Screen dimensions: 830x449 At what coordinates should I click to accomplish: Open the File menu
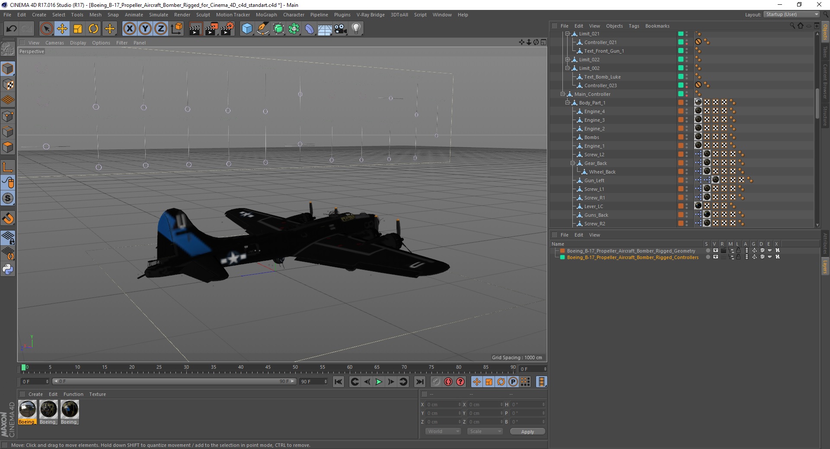tap(7, 15)
